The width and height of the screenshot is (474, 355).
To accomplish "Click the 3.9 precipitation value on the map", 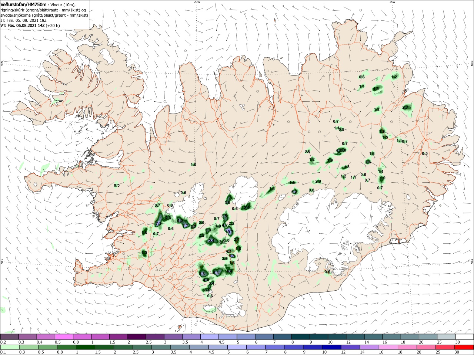I will 228,203.
